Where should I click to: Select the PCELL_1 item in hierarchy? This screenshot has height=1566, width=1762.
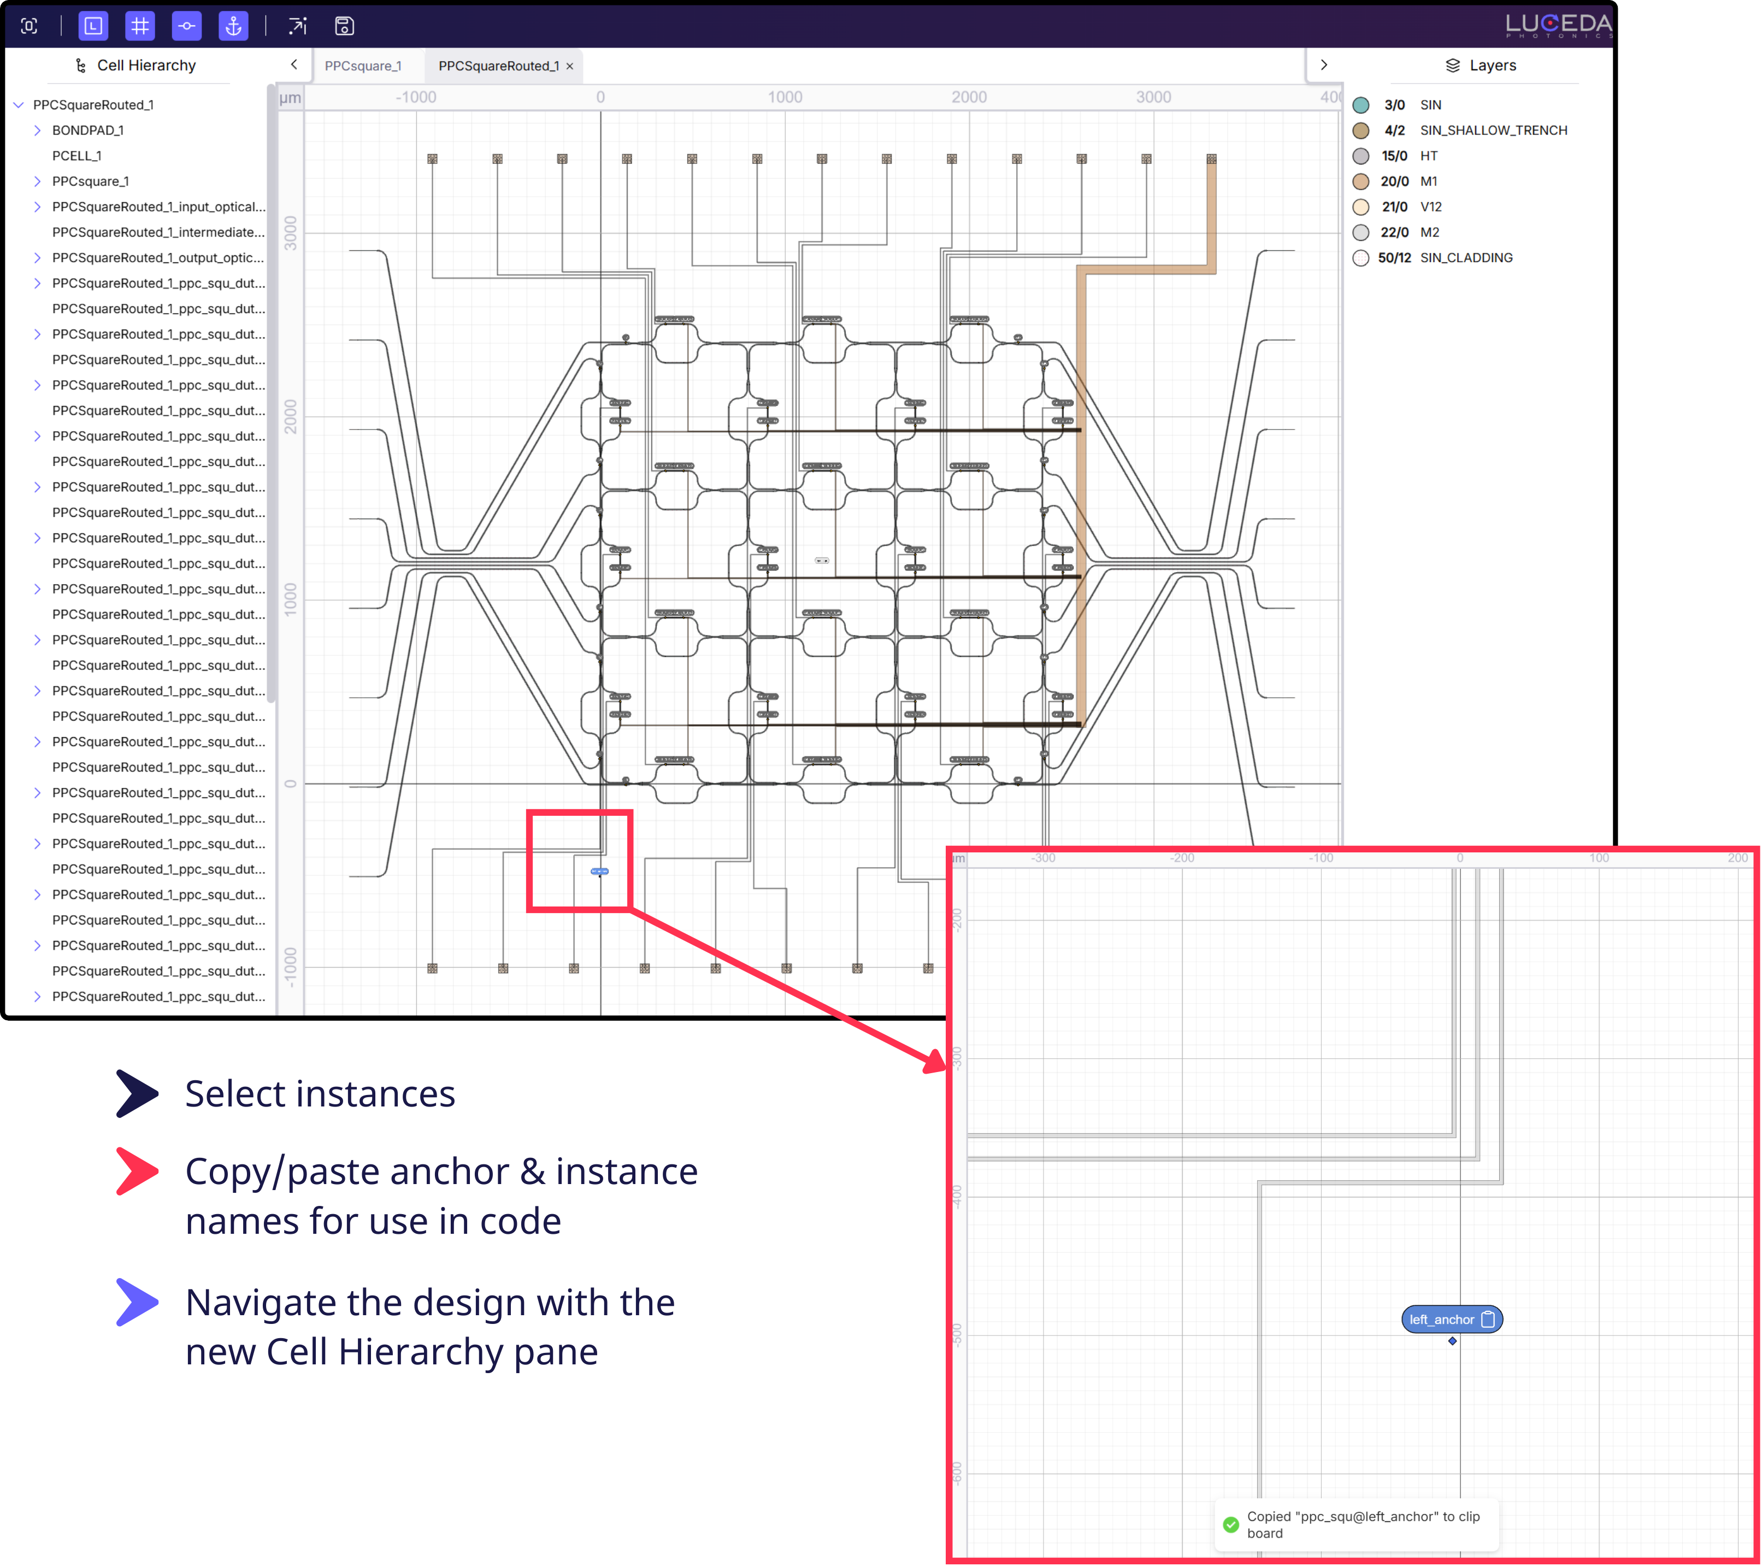pyautogui.click(x=76, y=156)
